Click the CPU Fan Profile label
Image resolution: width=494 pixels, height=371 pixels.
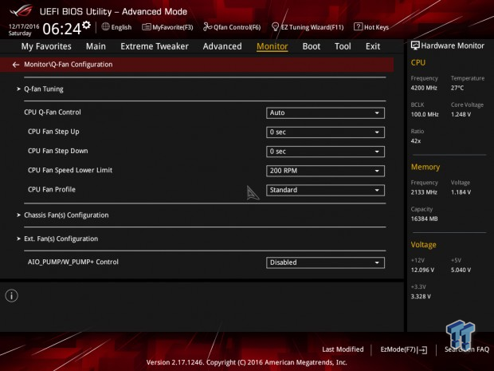[52, 189]
